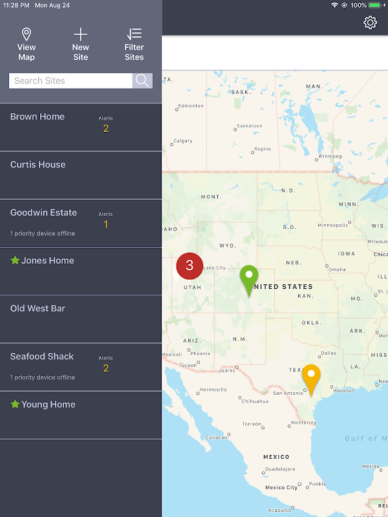Click the Omaha label on map

point(337,269)
